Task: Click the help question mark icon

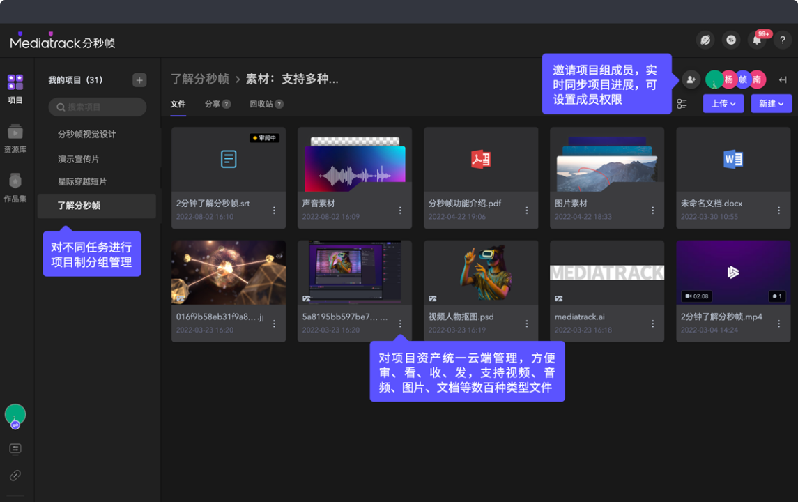Action: 782,40
